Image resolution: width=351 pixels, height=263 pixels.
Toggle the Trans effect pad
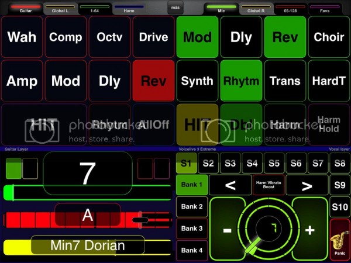[285, 81]
